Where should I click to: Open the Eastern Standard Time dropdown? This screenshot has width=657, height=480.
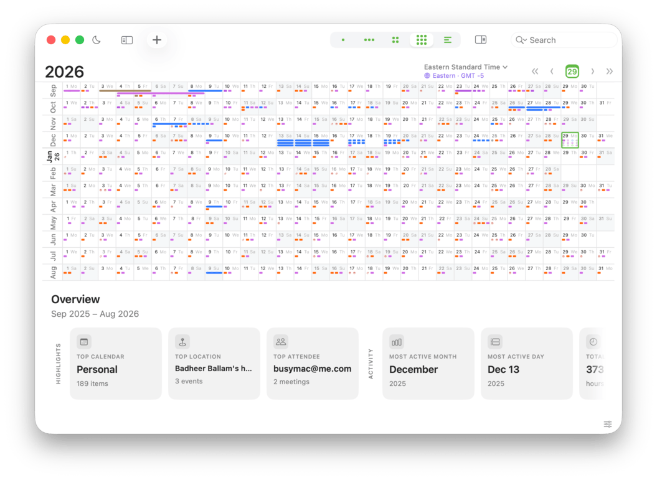coord(466,67)
